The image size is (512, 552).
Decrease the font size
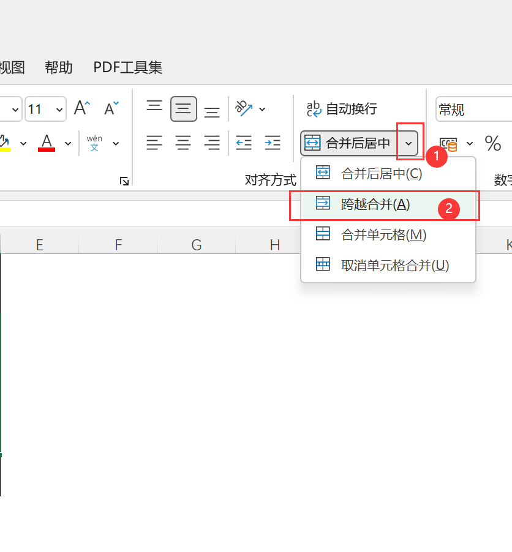[x=110, y=109]
